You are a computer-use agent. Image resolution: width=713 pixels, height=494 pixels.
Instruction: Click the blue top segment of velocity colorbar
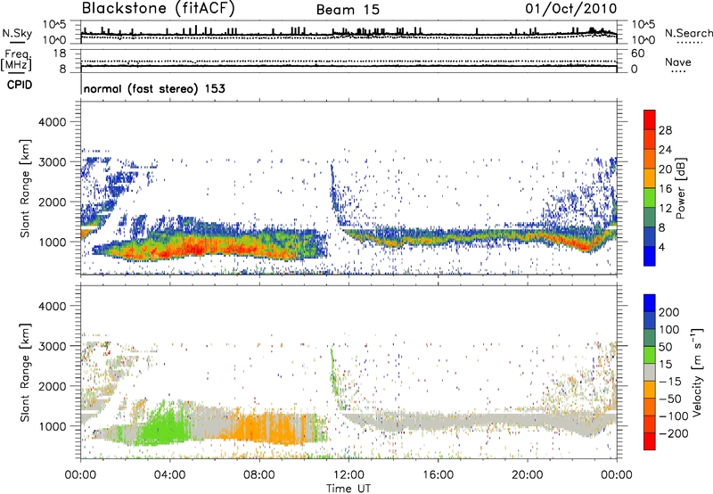(650, 302)
